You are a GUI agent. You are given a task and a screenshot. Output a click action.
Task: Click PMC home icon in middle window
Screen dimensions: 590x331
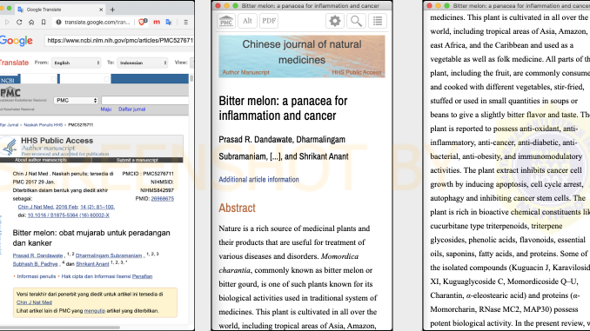226,21
